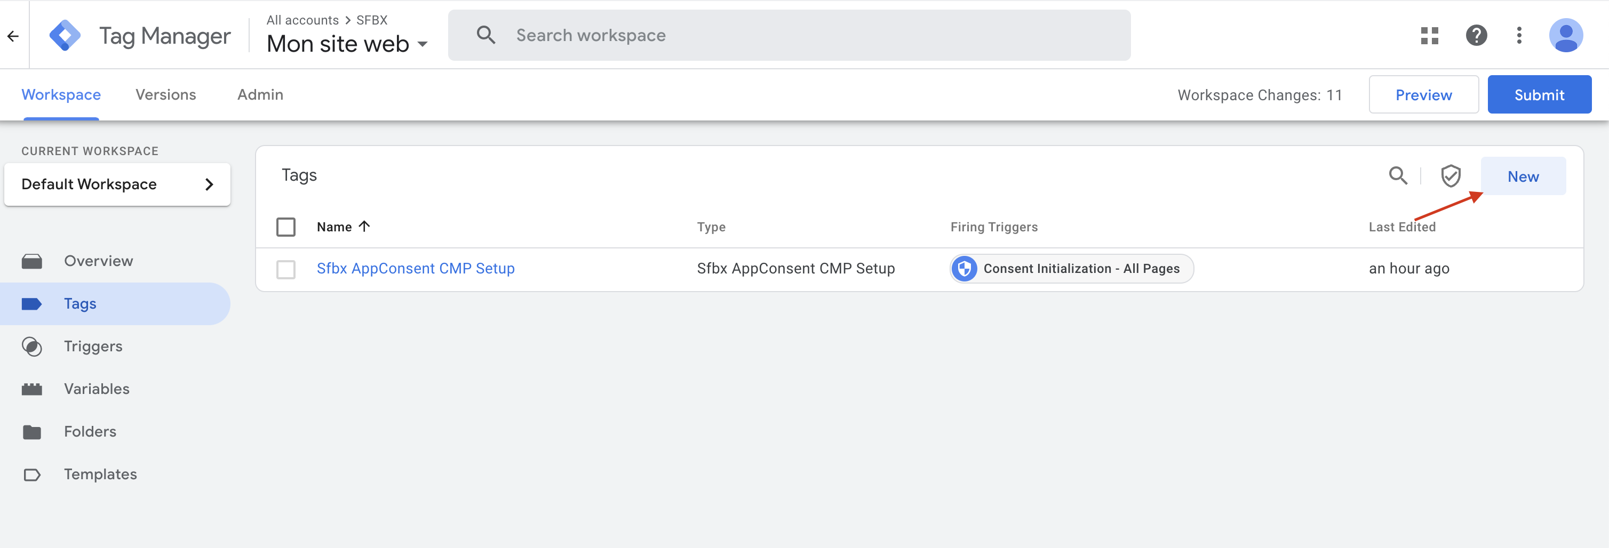Open the three-dot overflow menu

click(x=1519, y=36)
